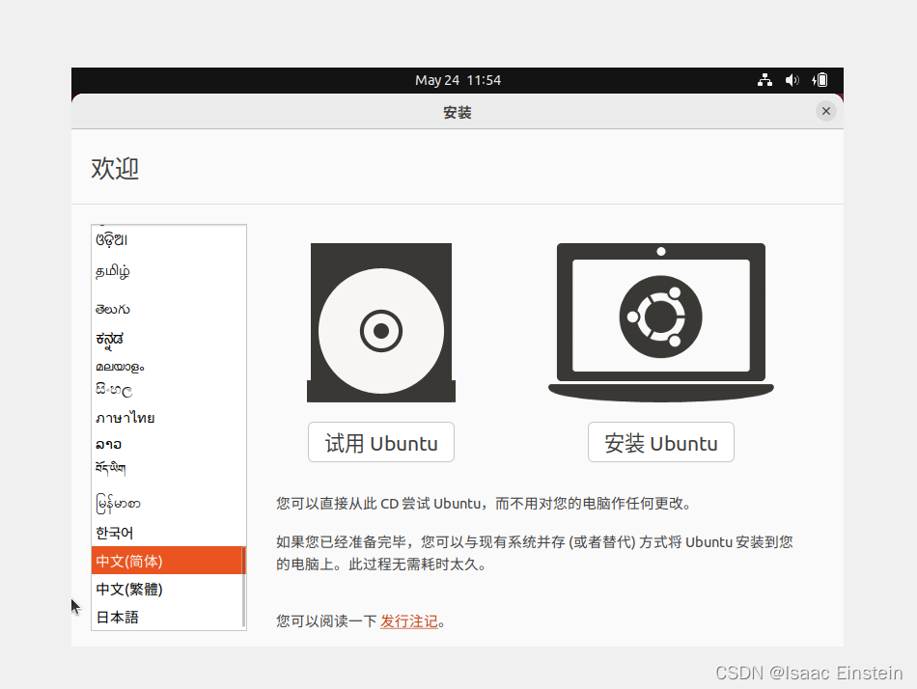Screen dimensions: 917x689
Task: Open the clock showing May 24 11:54
Action: click(458, 80)
